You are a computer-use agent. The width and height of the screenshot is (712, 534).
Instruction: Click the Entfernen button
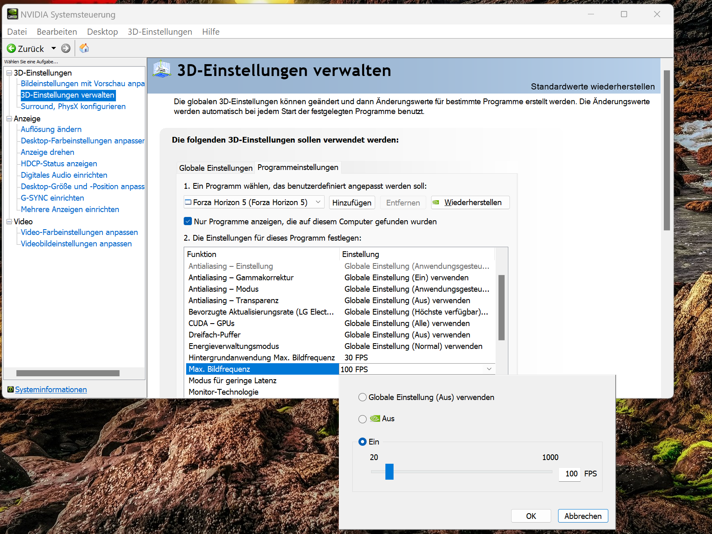403,203
